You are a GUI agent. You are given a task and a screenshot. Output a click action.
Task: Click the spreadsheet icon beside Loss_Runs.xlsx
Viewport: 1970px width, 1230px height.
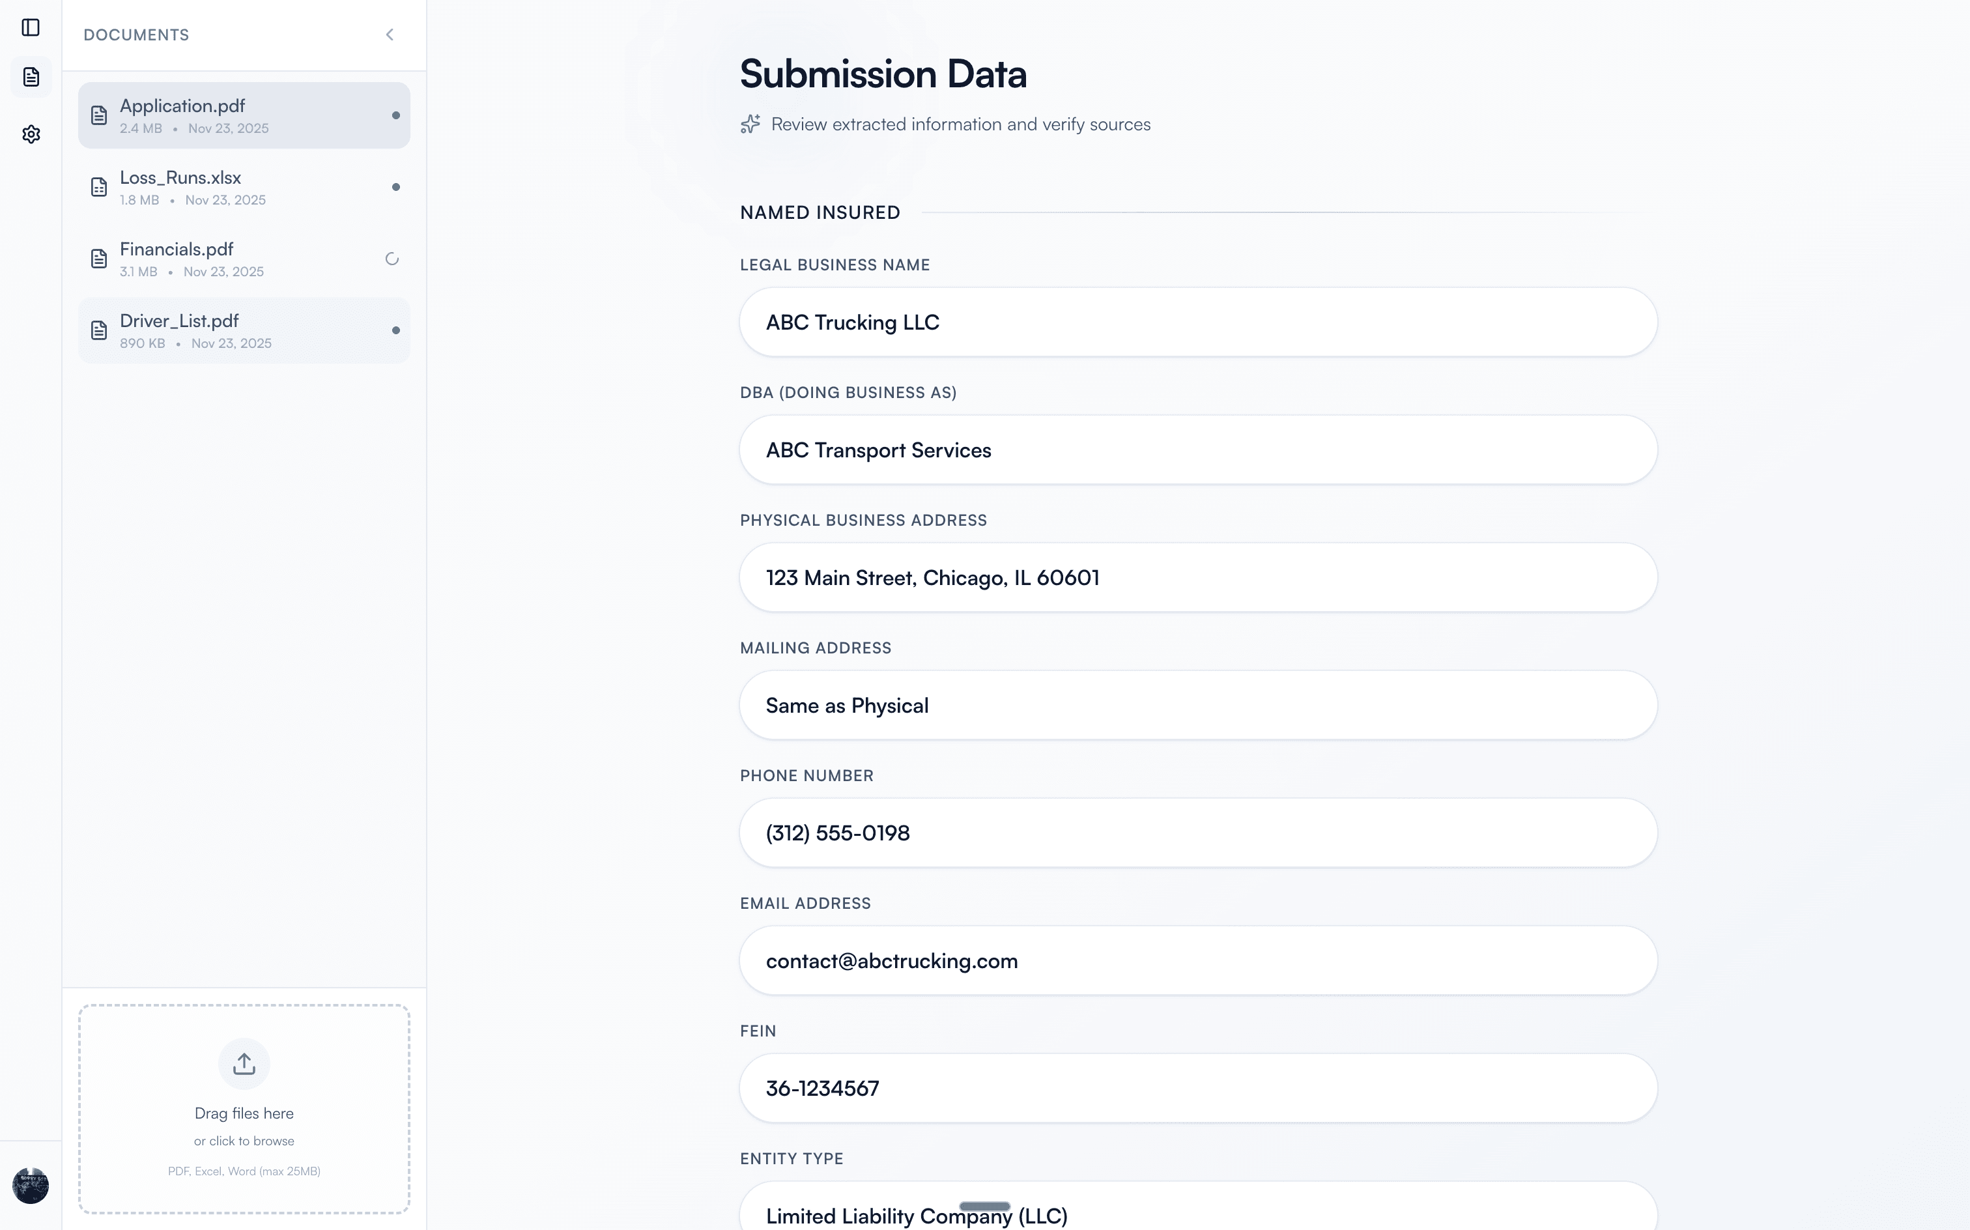tap(99, 186)
